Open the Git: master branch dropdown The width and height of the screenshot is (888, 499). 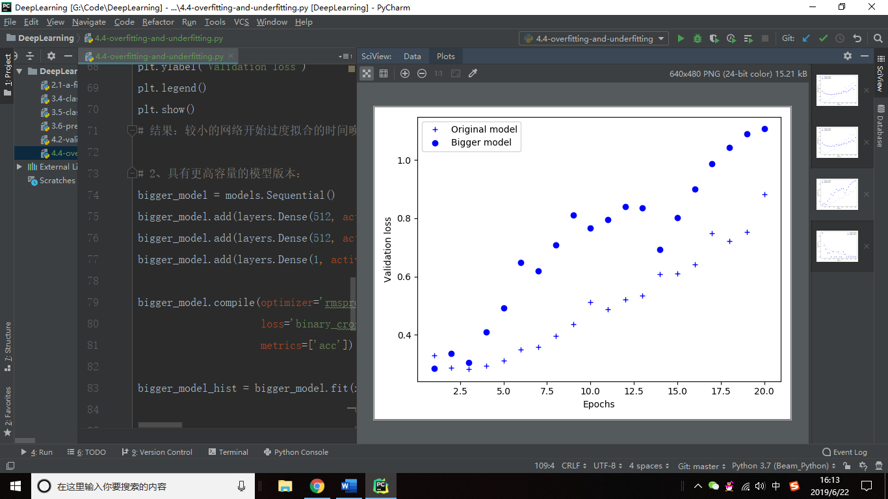700,465
